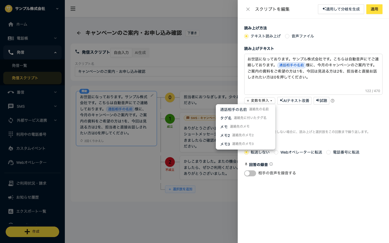Open the 変数を挿入 dropdown
The height and width of the screenshot is (243, 389).
tap(260, 101)
